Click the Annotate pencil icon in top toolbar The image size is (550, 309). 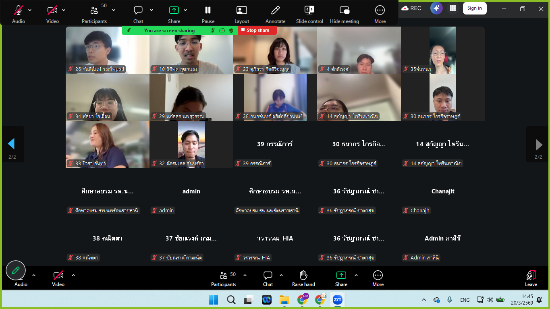[x=276, y=10]
